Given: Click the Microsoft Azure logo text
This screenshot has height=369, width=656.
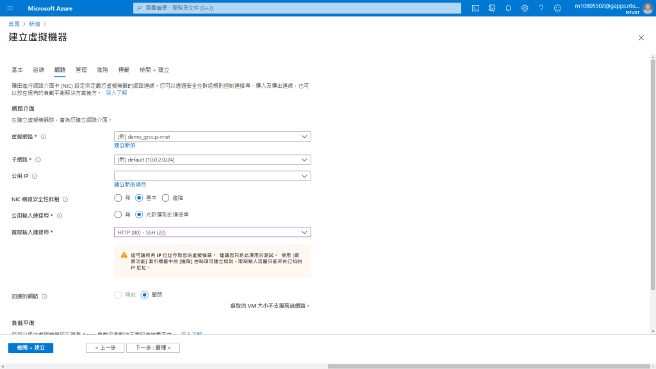Looking at the screenshot, I should pos(50,8).
